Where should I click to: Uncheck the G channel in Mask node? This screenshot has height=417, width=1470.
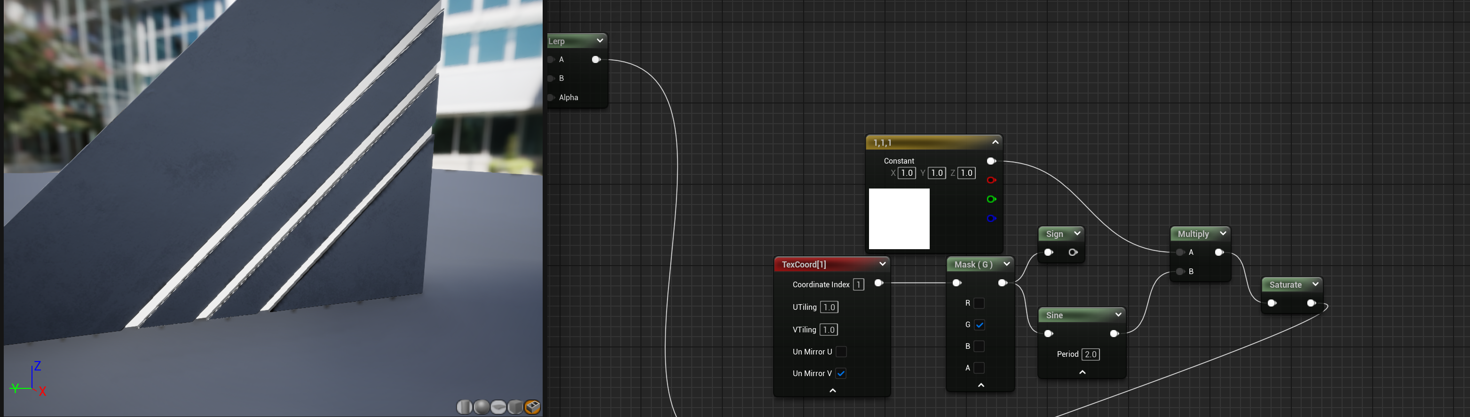[979, 324]
